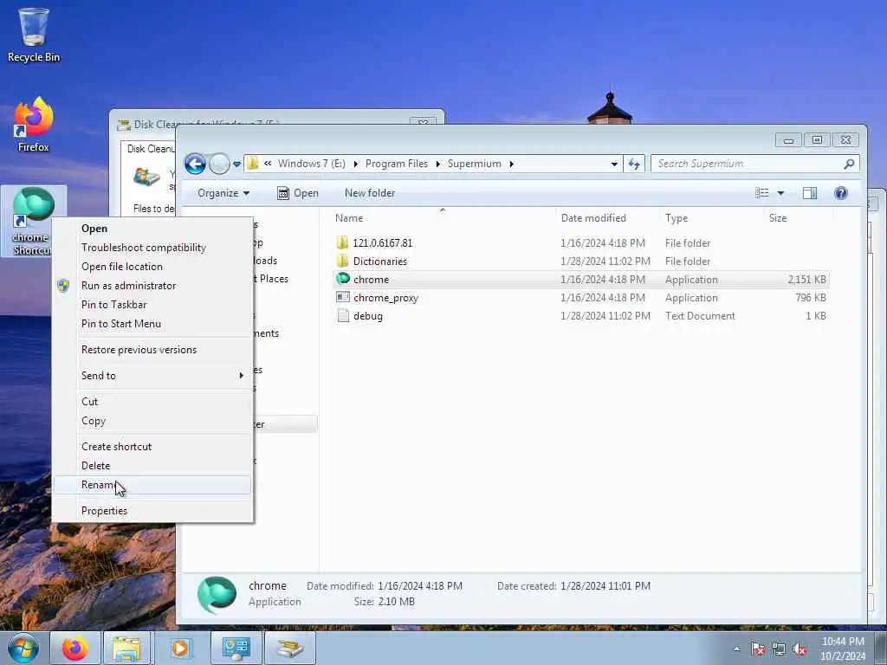Open the Organize dropdown menu
Image resolution: width=887 pixels, height=665 pixels.
(223, 193)
